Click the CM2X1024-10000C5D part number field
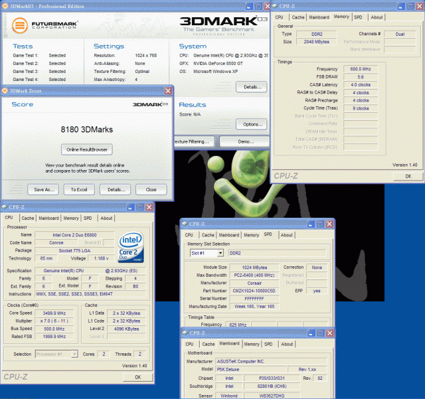 [254, 291]
